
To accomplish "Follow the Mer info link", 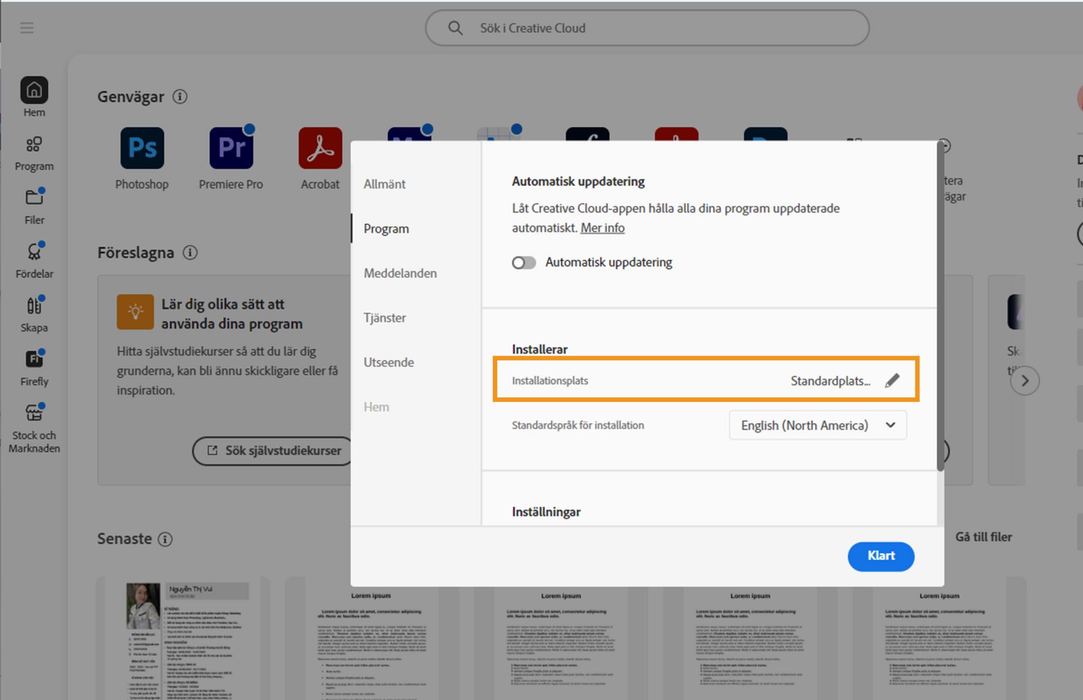I will pyautogui.click(x=602, y=228).
